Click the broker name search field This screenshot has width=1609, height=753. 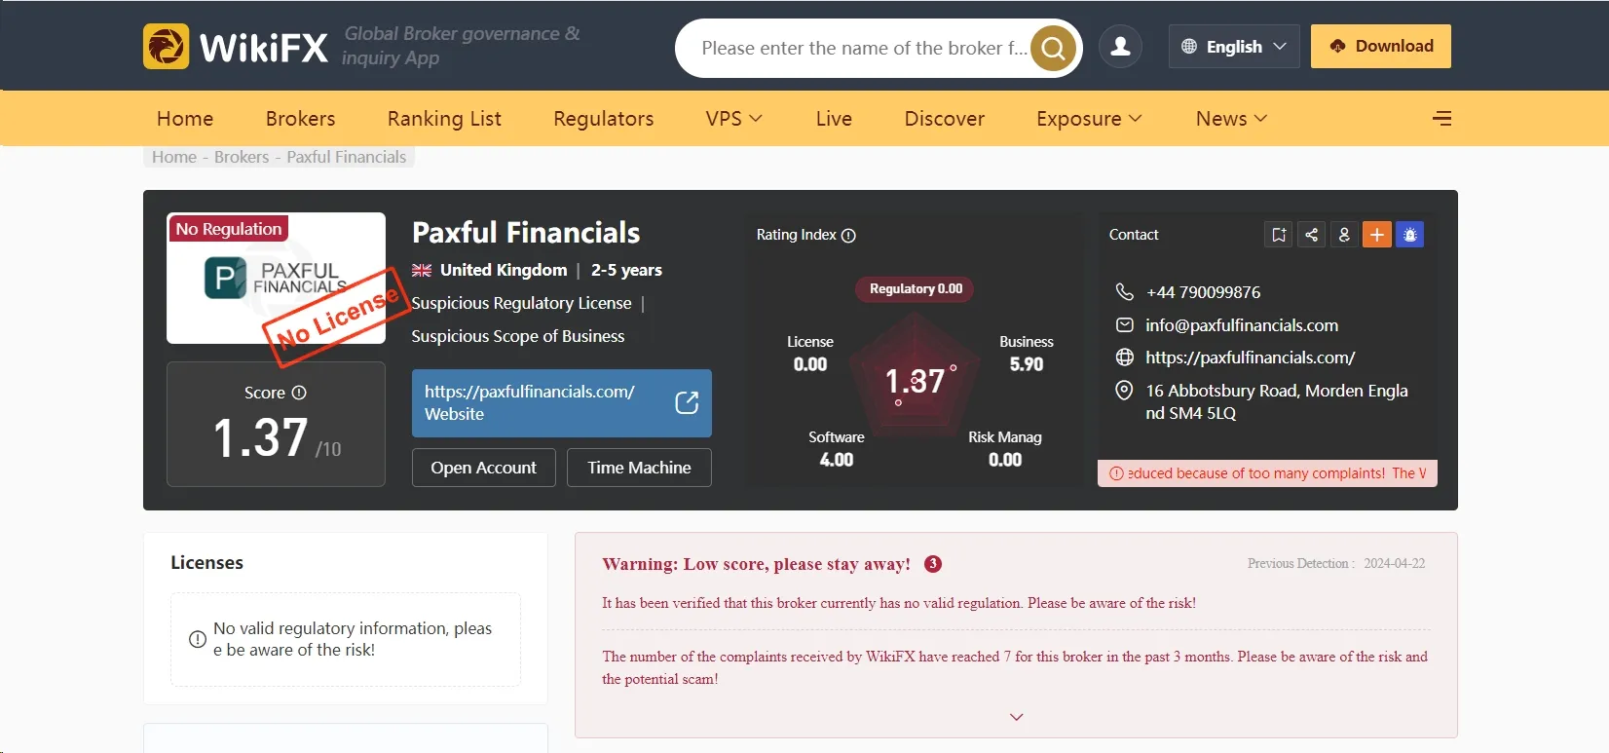click(x=864, y=48)
